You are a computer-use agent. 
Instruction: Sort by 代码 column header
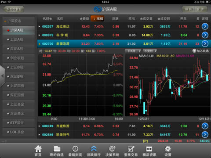[47, 19]
